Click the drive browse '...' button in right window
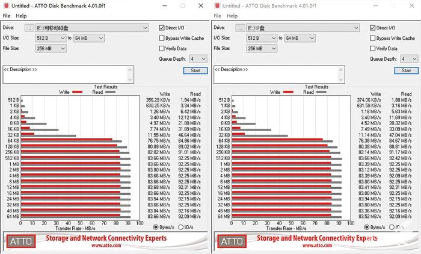Viewport: 421px width, 254px height. [x=241, y=28]
